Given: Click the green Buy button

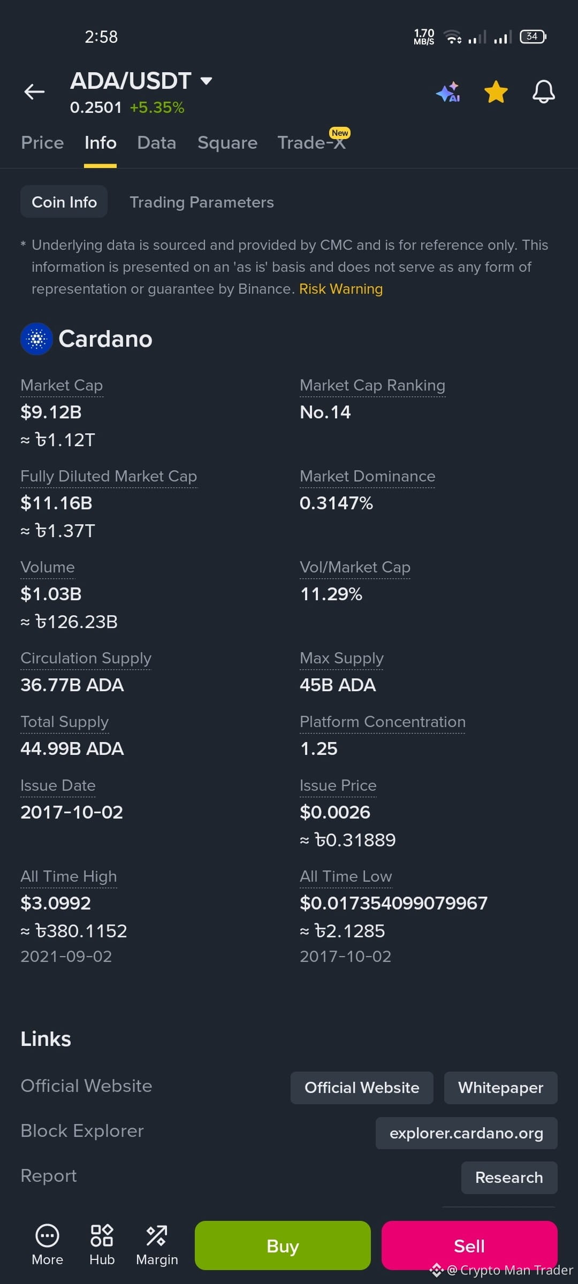Looking at the screenshot, I should (x=283, y=1245).
